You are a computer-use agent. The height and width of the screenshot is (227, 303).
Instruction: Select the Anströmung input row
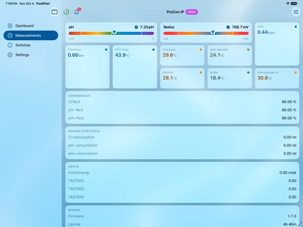tap(182, 173)
